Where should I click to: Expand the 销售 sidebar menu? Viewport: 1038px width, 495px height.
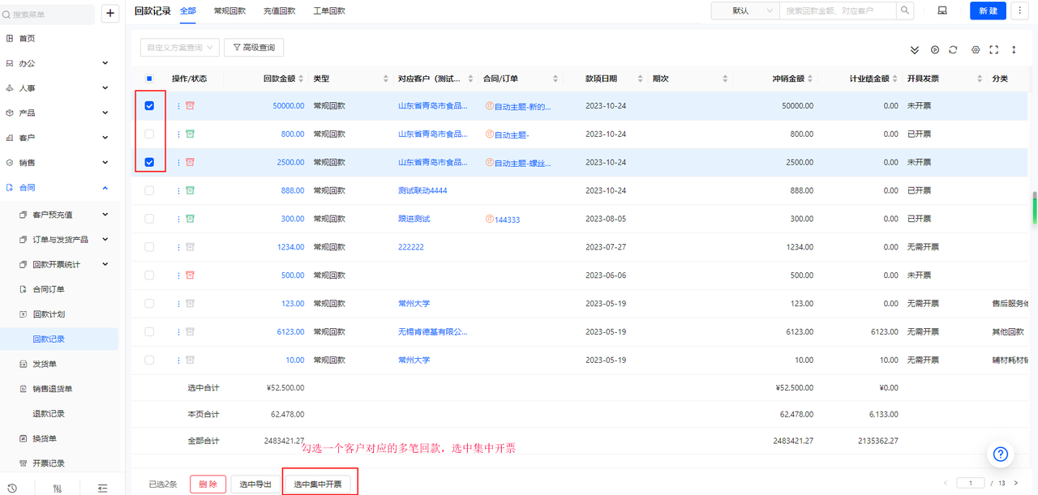pyautogui.click(x=105, y=162)
